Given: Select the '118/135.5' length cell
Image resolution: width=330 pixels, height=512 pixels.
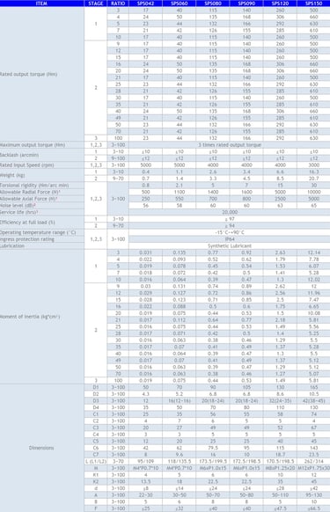Looking at the screenshot, I should (180, 461).
